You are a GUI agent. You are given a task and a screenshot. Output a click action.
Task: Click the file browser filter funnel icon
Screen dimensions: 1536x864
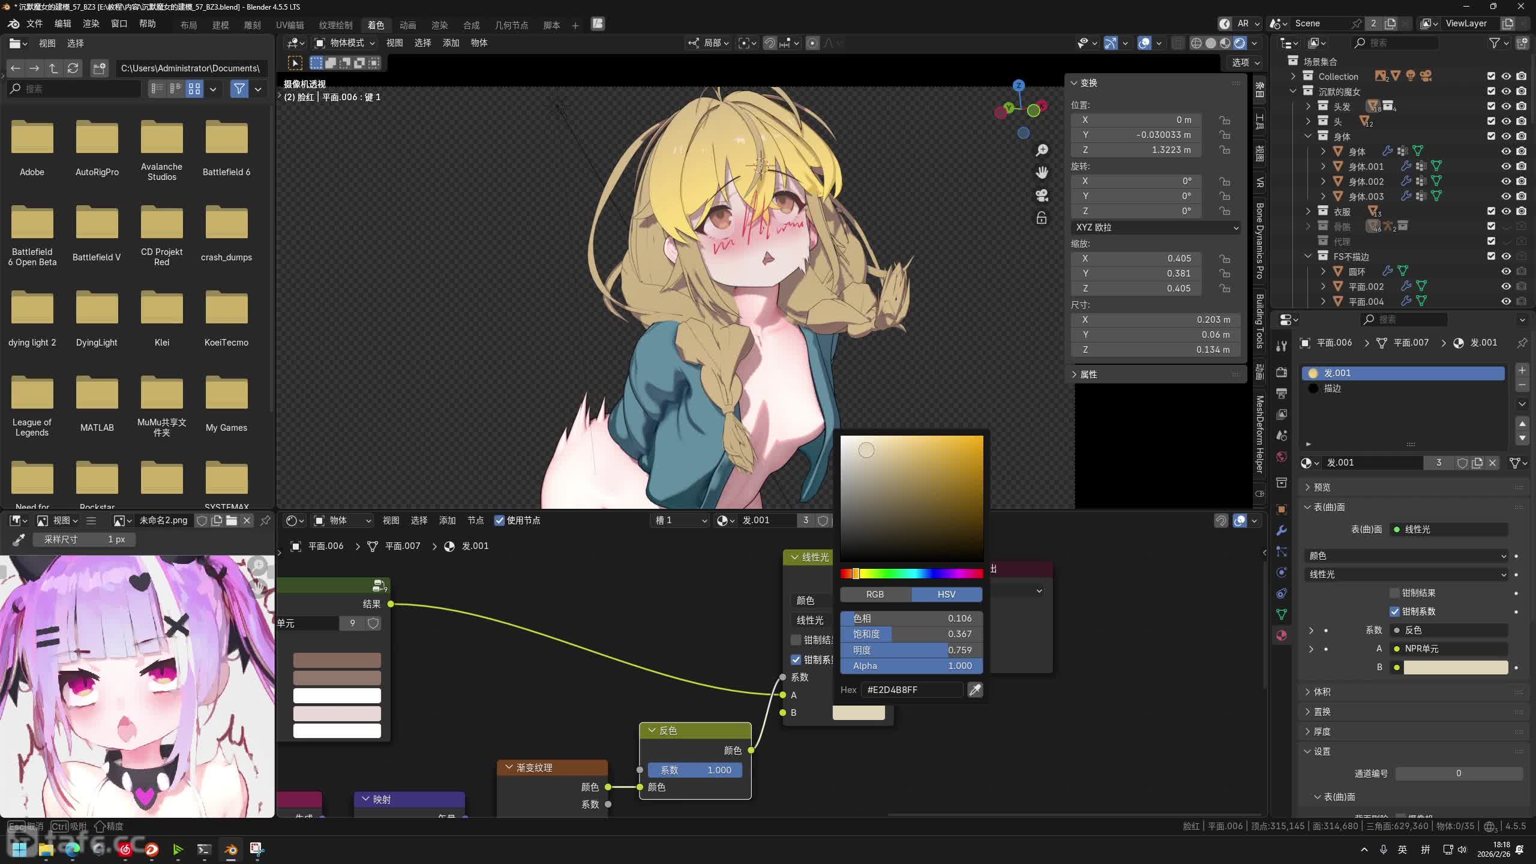(x=239, y=89)
